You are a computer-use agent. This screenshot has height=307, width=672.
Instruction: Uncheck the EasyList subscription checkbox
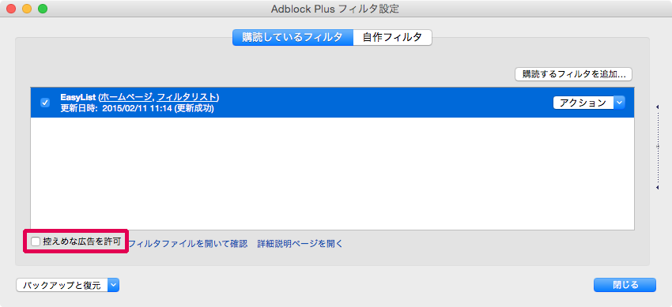tap(44, 103)
